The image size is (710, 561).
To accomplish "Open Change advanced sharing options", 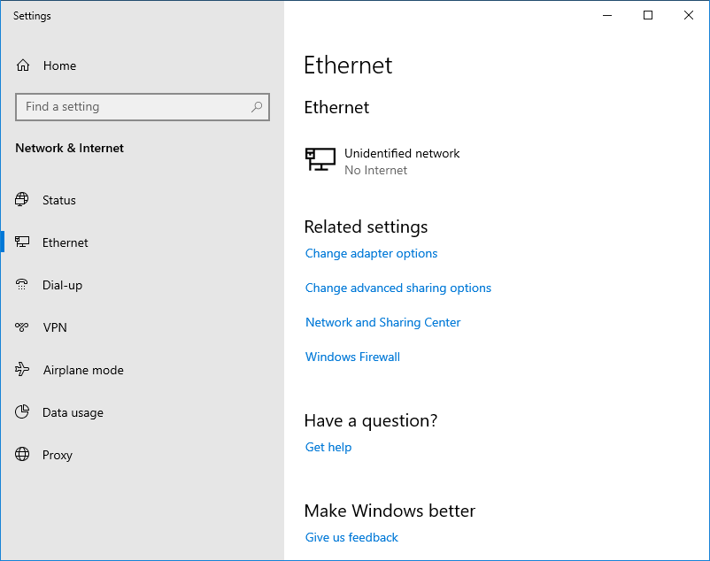I will (398, 288).
